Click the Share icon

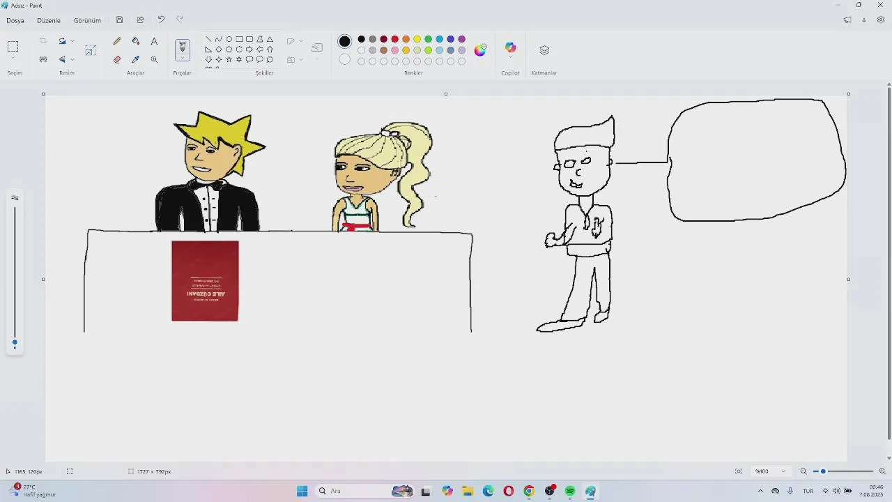coord(140,20)
